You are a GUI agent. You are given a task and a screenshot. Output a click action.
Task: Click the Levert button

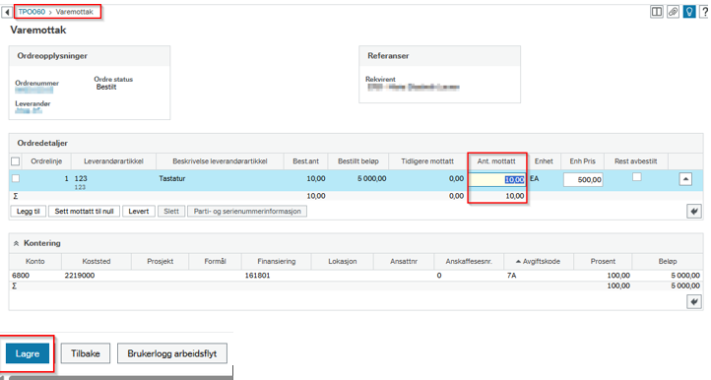(138, 212)
